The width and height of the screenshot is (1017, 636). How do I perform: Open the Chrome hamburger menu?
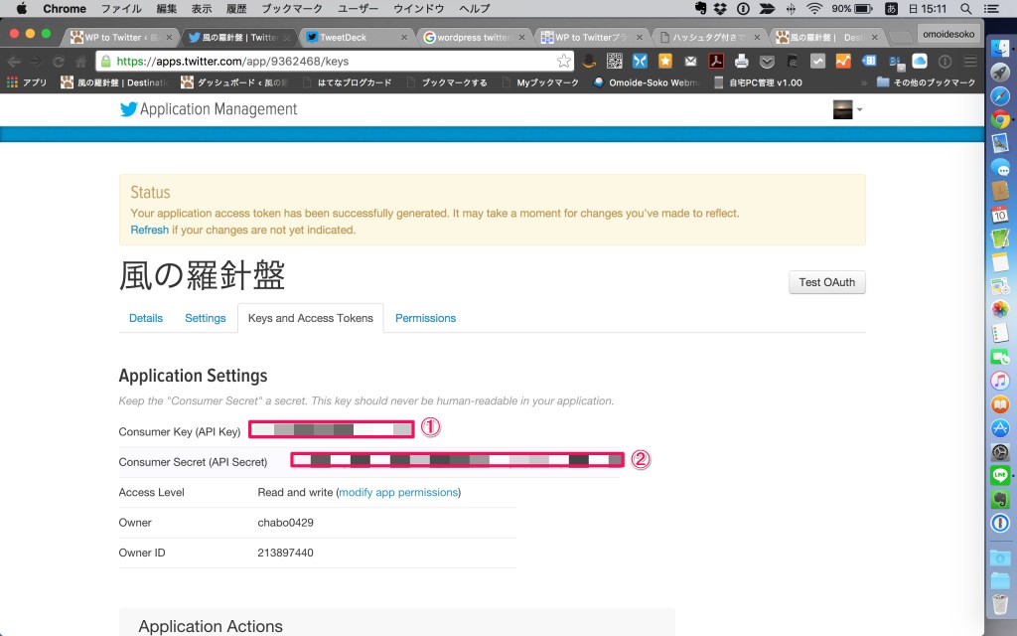[x=970, y=61]
